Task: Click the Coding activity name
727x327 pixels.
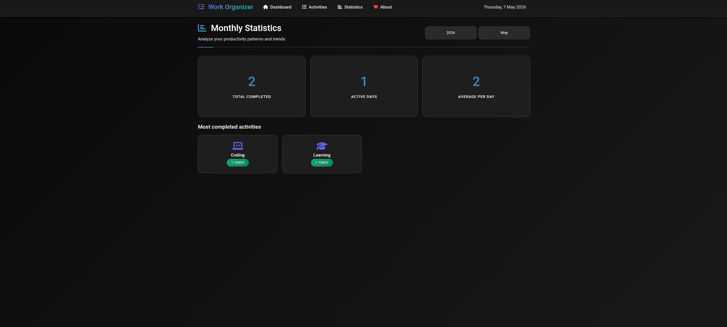Action: coord(238,155)
